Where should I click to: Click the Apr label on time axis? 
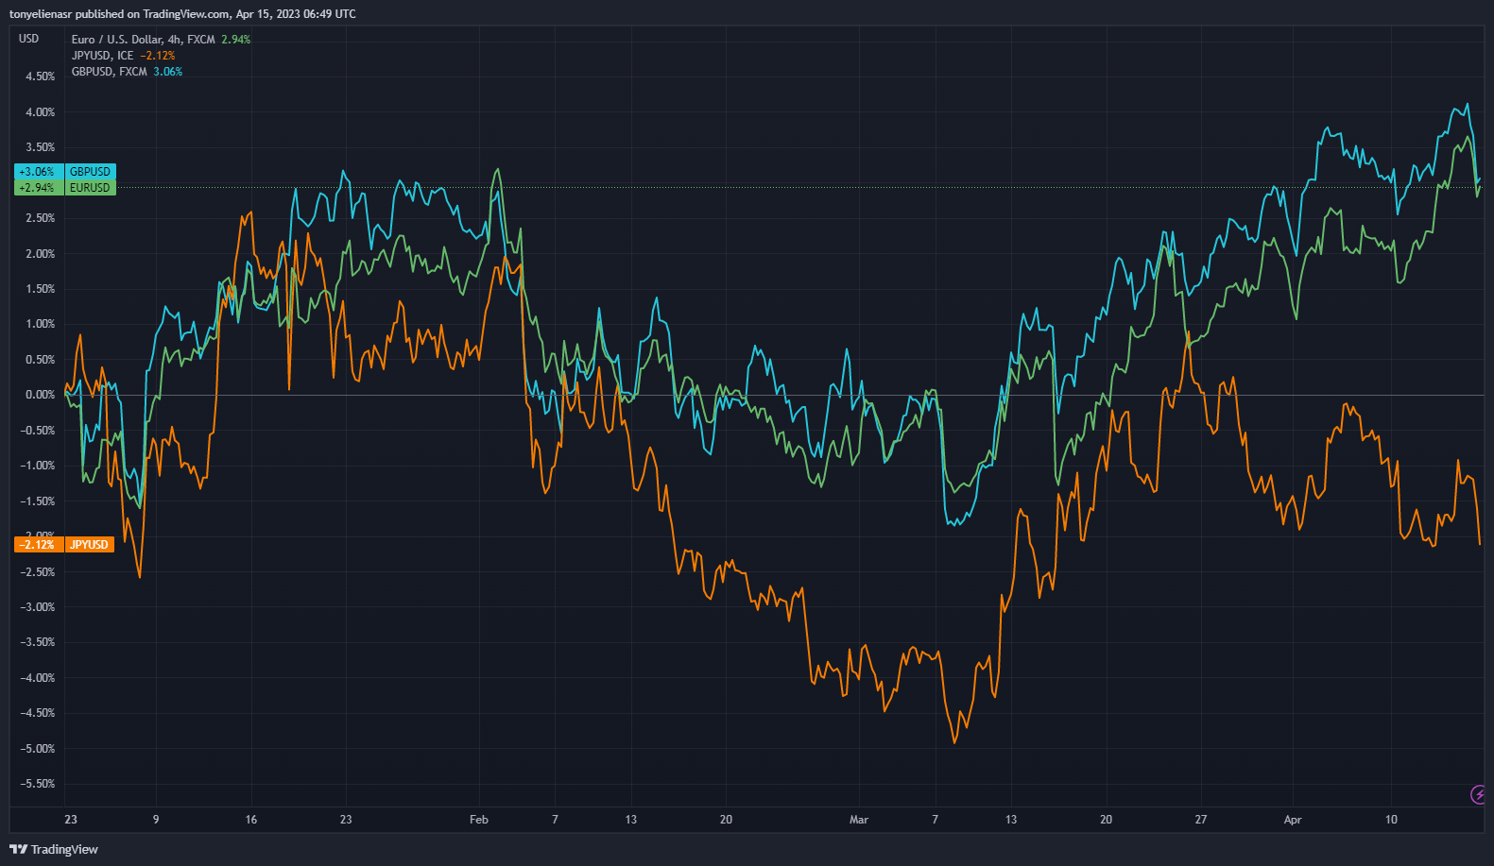click(x=1293, y=820)
